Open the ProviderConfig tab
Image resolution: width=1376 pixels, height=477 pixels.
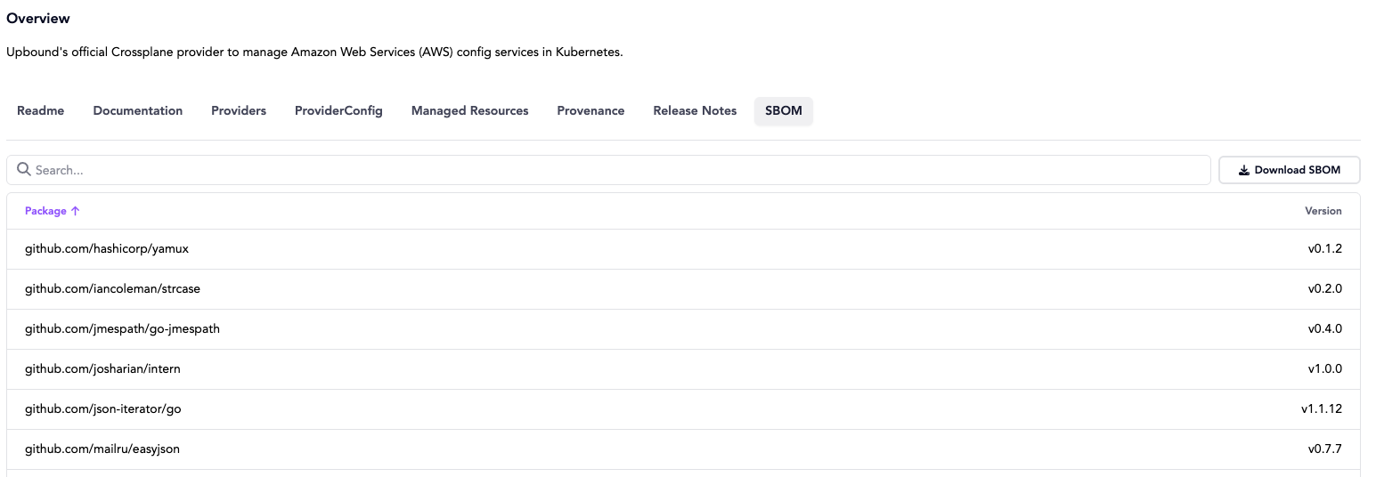[338, 111]
